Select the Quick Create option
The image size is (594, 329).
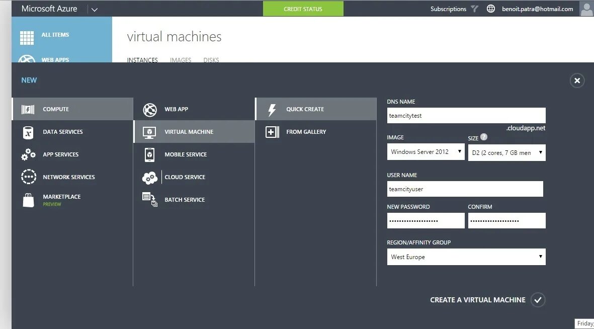[316, 109]
